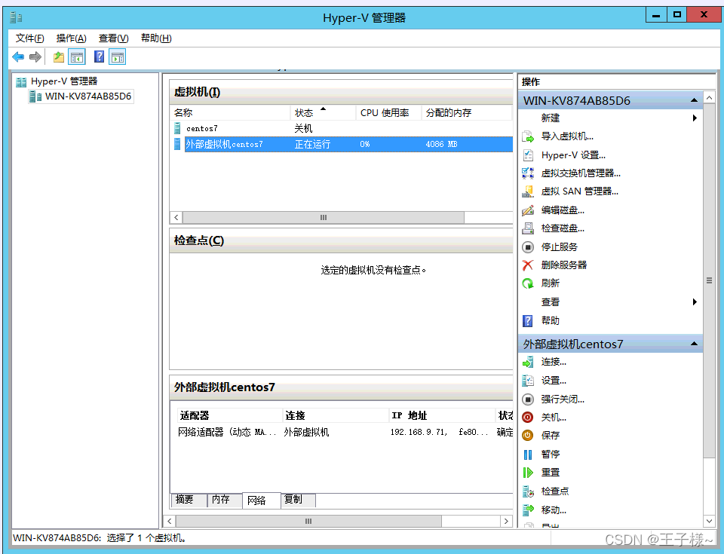
Task: Collapse the WIN-KV874AB85D6 actions section
Action: coord(694,100)
